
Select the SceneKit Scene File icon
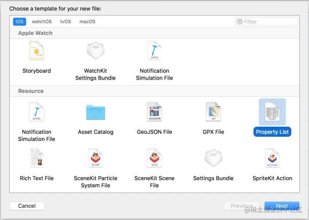(x=154, y=158)
